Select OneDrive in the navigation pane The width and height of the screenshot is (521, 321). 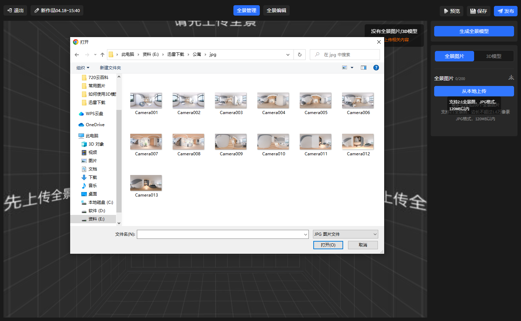point(95,125)
